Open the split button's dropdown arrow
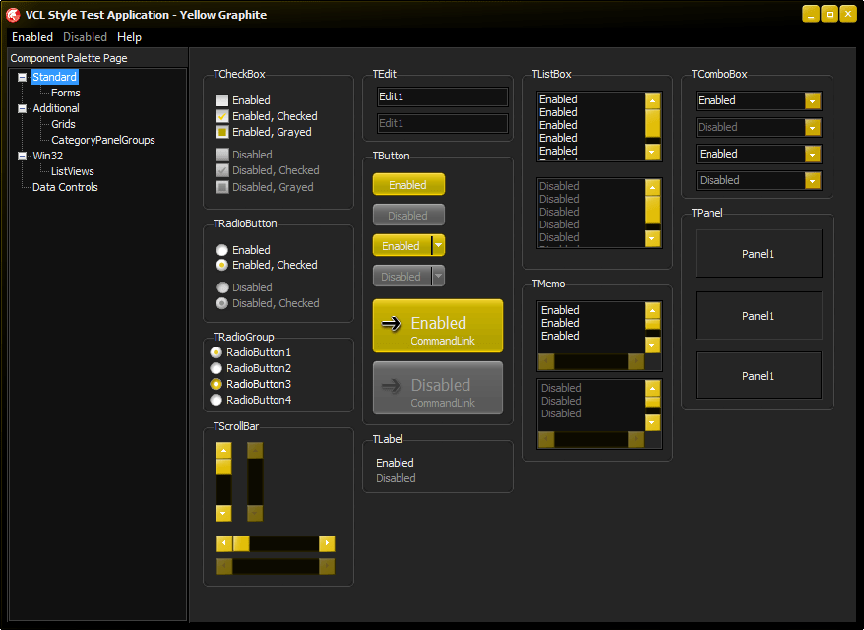The image size is (864, 630). [x=439, y=246]
